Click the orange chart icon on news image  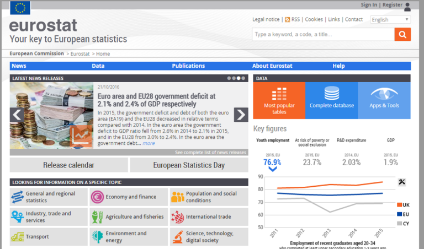[x=81, y=136]
